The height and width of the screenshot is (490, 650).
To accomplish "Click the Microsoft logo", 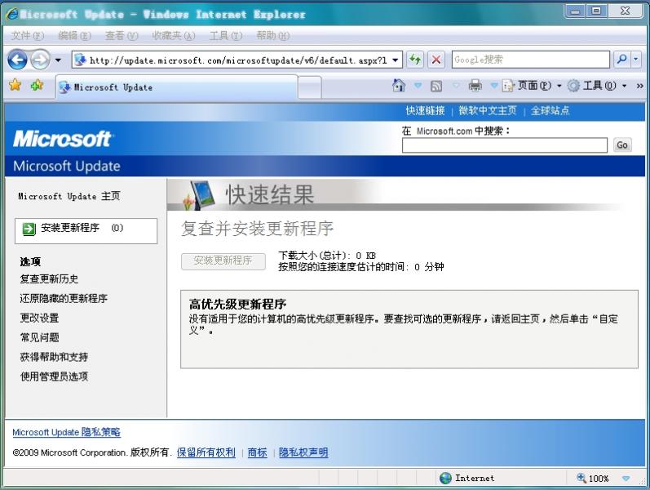I will [63, 139].
